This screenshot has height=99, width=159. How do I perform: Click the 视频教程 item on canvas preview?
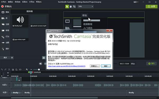pos(88,24)
